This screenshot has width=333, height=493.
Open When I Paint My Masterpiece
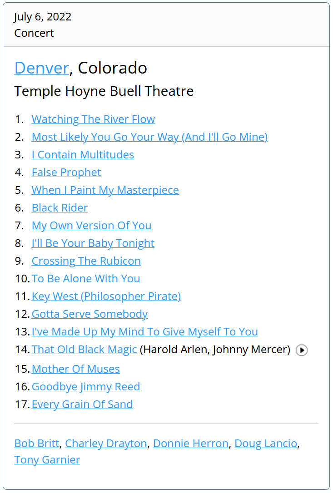tap(105, 190)
